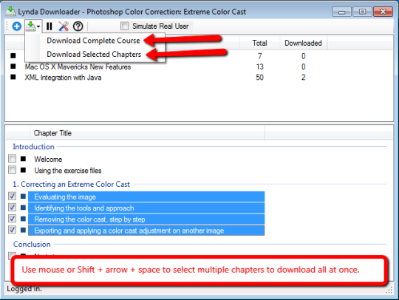Click the Total column header
The image size is (399, 300).
tap(259, 43)
